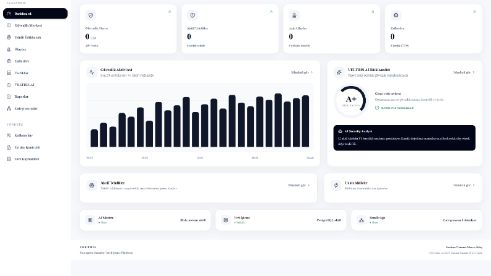The height and width of the screenshot is (276, 491).
Task: Select Olaylar in the sidebar
Action: [x=35, y=49]
